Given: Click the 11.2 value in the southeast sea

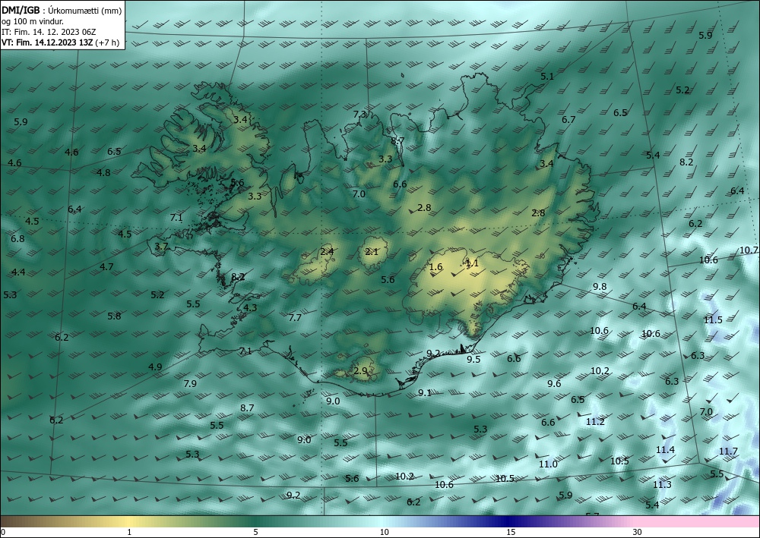Looking at the screenshot, I should pos(595,421).
